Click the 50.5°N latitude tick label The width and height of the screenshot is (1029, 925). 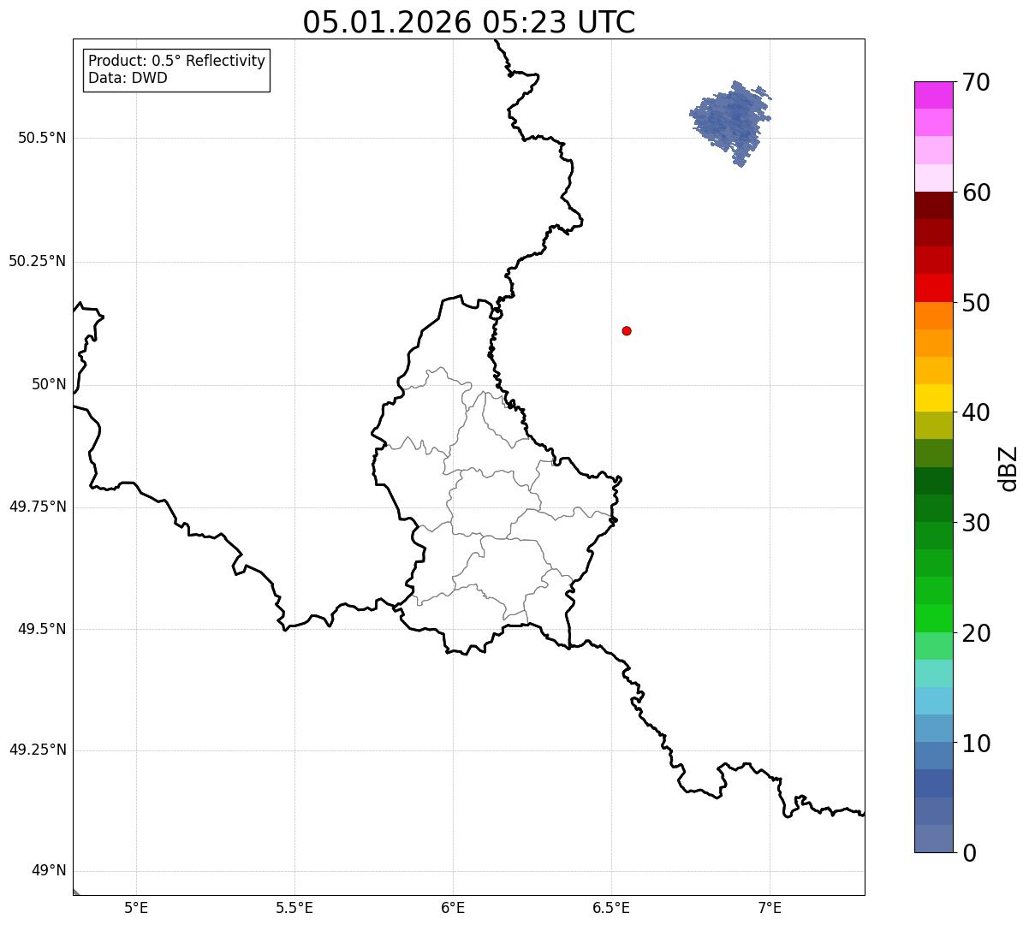tap(42, 138)
